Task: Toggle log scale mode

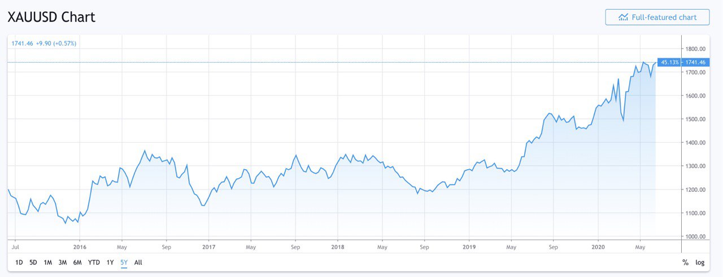Action: 700,262
